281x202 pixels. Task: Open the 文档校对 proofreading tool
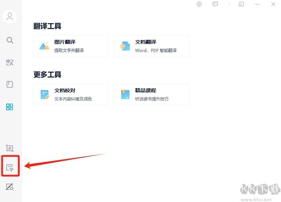pos(71,94)
